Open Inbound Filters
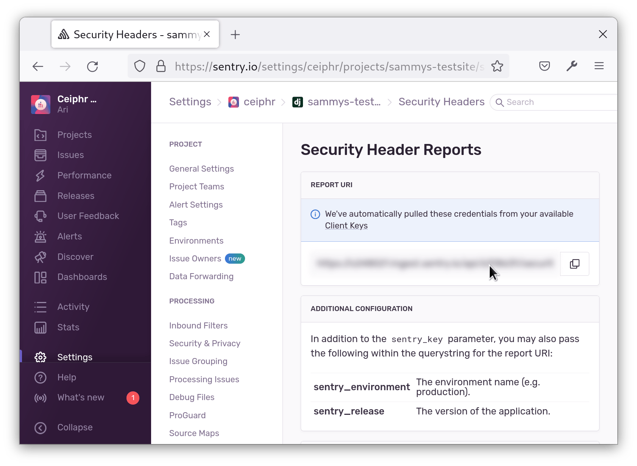 tap(198, 326)
